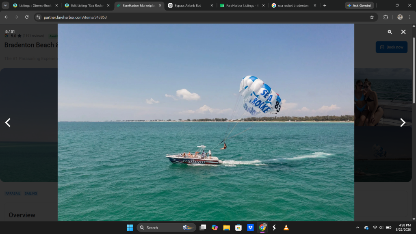Bookmark this page with the star icon

372,17
